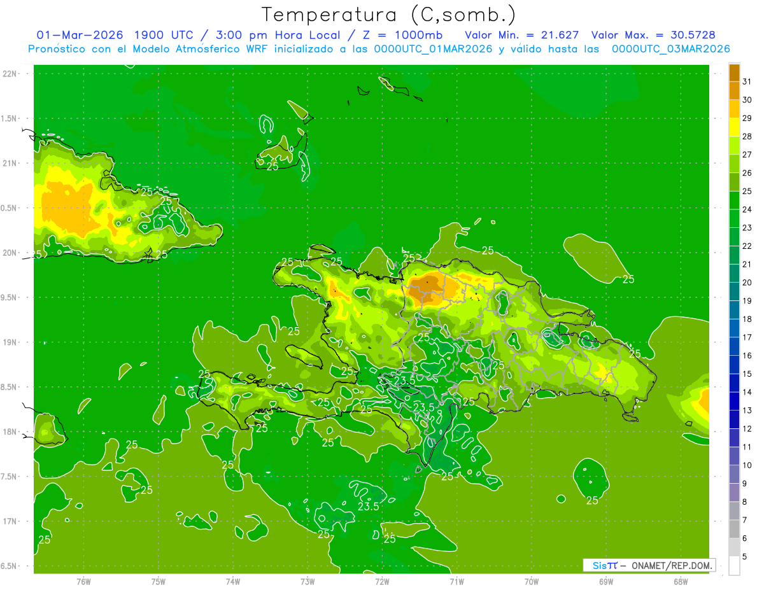
Task: Click the light gray color bar segment between 5 and 6
Action: click(734, 547)
